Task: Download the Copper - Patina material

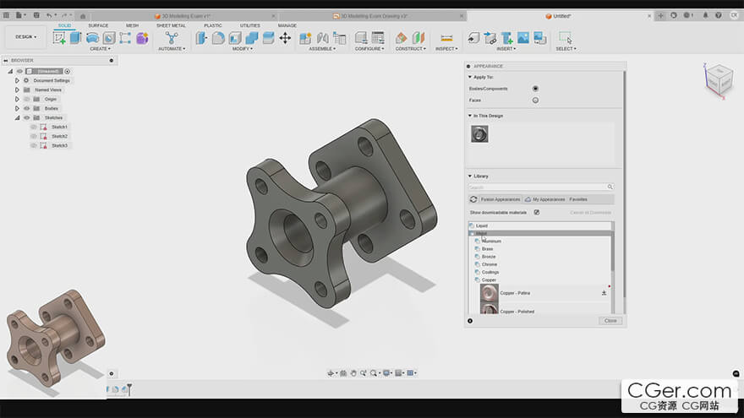Action: click(604, 292)
